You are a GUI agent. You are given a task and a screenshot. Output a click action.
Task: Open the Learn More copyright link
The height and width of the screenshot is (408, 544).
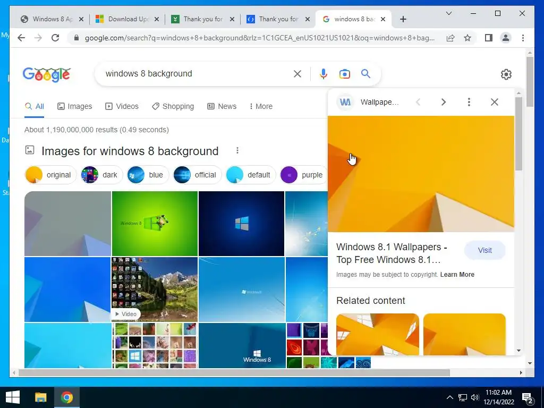[457, 275]
